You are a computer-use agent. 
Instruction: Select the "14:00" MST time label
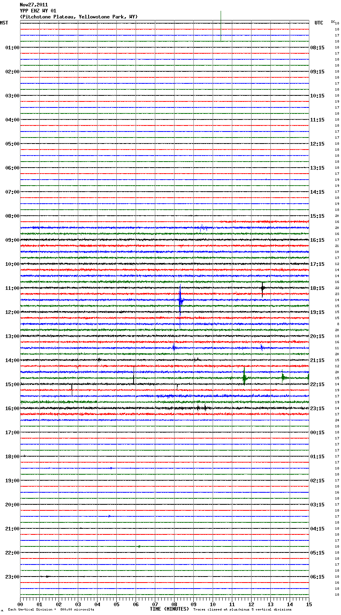coord(12,360)
